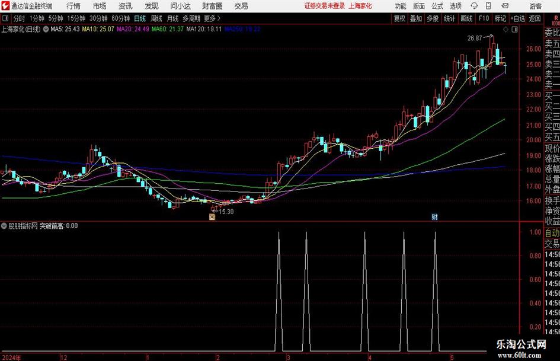Click the 统计 toolbar button
The width and height of the screenshot is (560, 361).
[449, 18]
